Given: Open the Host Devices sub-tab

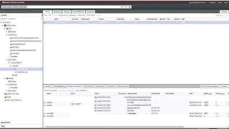Looking at the screenshot, I should coord(89,86).
